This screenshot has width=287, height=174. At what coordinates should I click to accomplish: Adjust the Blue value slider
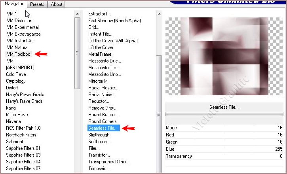click(224, 149)
